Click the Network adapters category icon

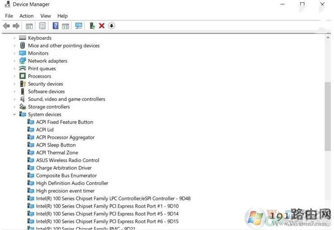click(x=22, y=60)
